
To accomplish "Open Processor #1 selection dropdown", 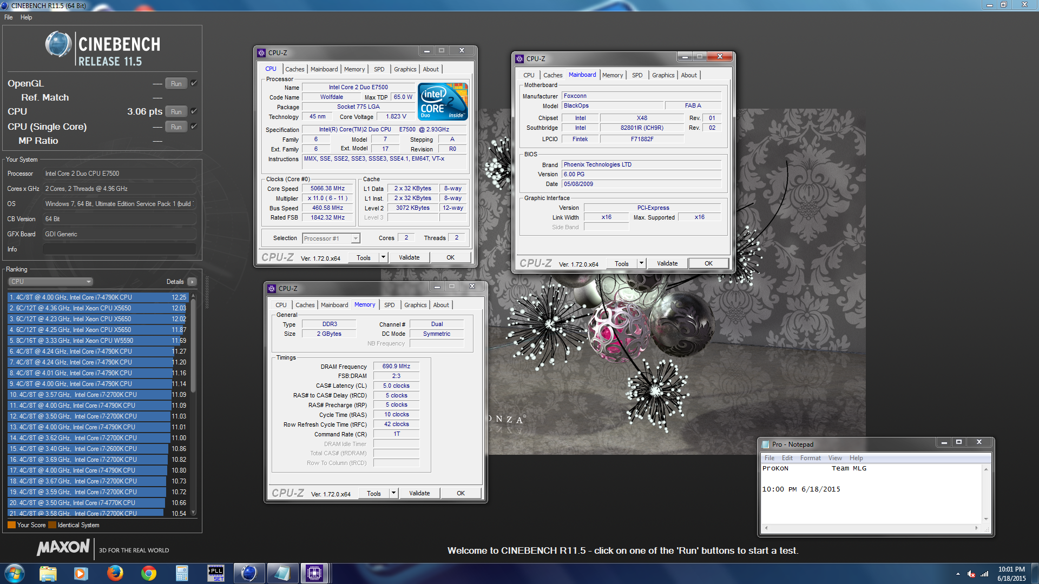I will coord(331,238).
